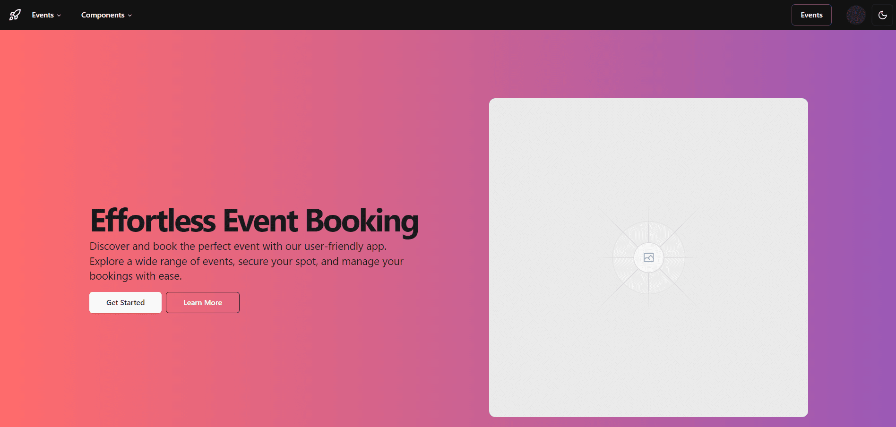This screenshot has width=896, height=427.
Task: Open the chevron next to Components
Action: (x=129, y=15)
